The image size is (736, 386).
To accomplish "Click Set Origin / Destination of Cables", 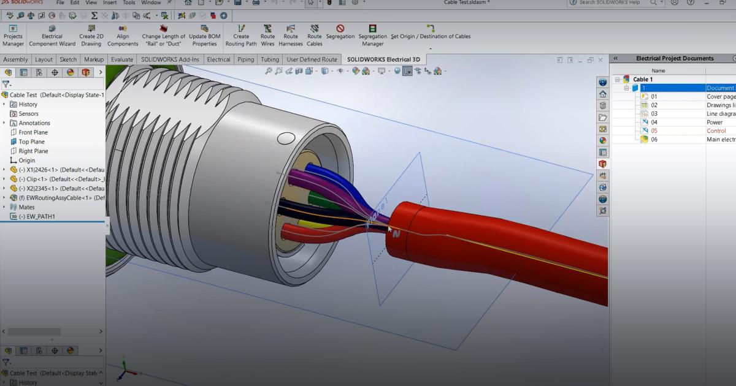I will (x=431, y=32).
